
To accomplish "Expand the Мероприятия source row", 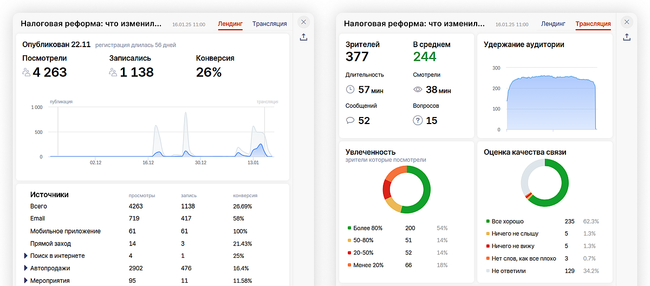I will click(x=25, y=281).
